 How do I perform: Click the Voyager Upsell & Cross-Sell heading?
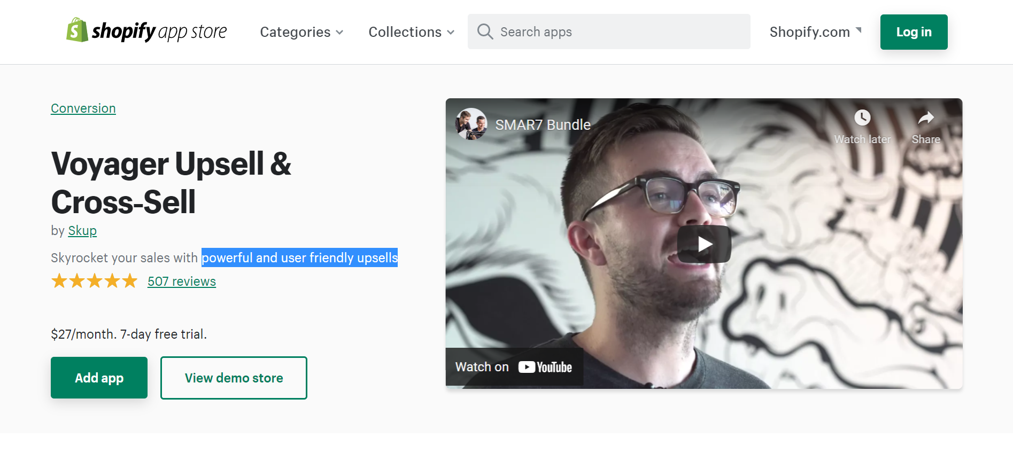pos(171,183)
